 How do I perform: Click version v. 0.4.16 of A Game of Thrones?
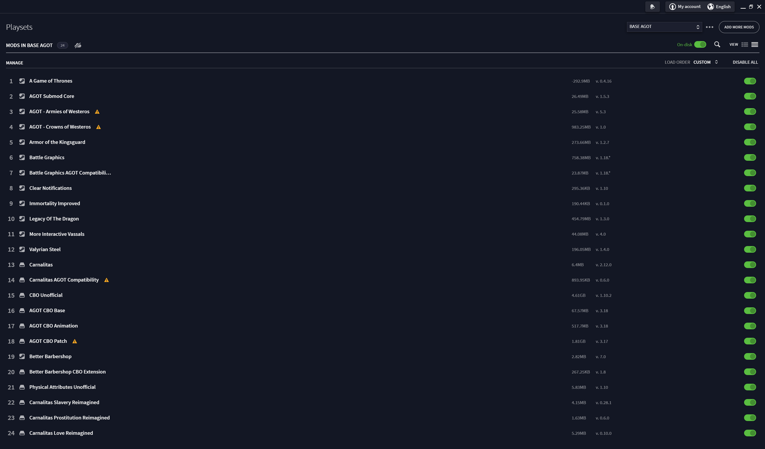click(x=604, y=81)
